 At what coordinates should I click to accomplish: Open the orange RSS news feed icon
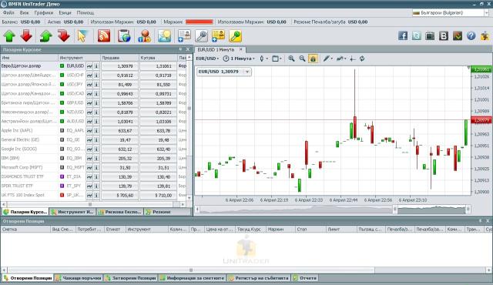(x=104, y=36)
